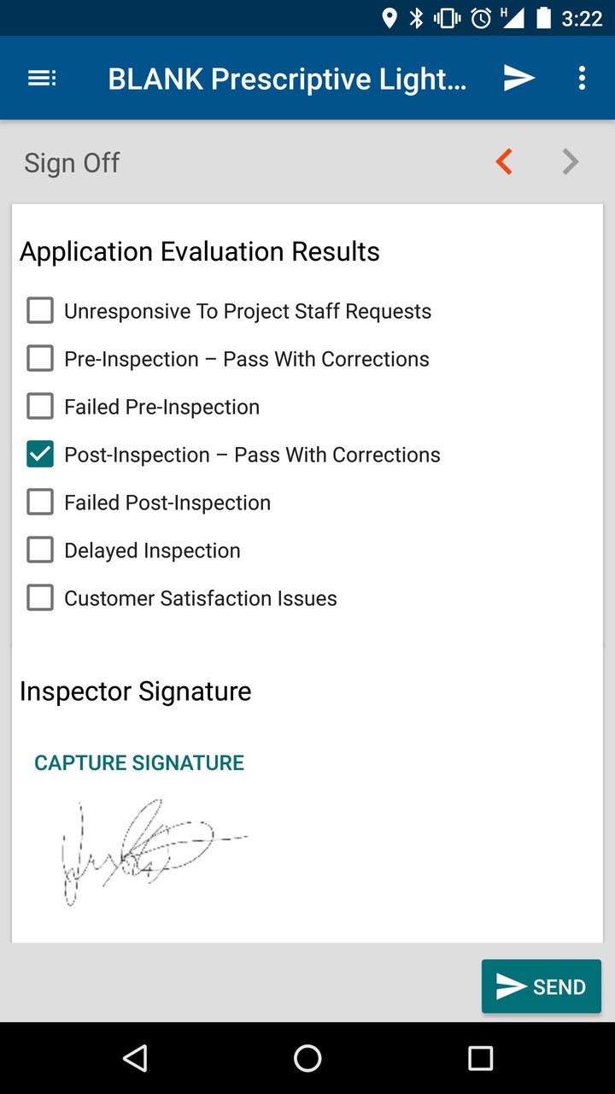Check the Failed Pre-Inspection box
The height and width of the screenshot is (1094, 615).
click(x=39, y=406)
